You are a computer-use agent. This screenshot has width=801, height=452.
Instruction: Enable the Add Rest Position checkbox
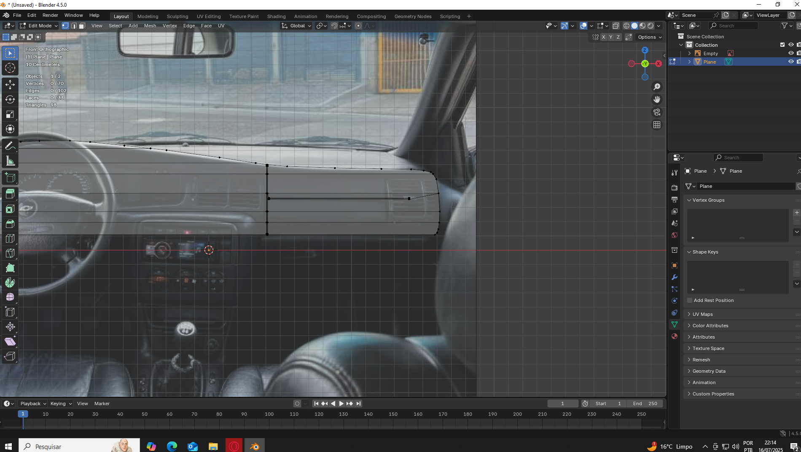click(690, 300)
